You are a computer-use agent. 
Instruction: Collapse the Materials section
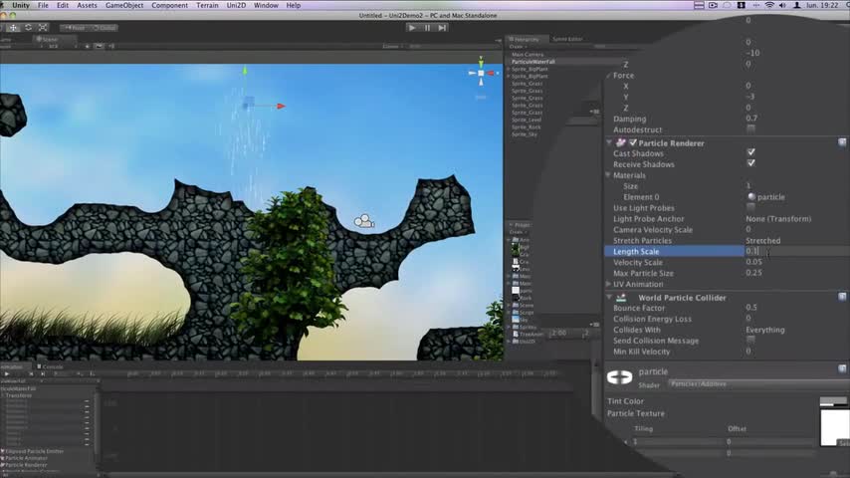click(x=608, y=175)
